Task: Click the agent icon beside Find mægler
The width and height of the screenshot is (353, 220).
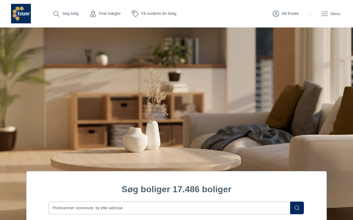Action: tap(93, 14)
